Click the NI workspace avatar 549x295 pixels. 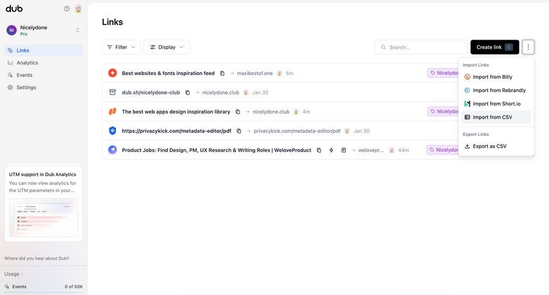12,30
